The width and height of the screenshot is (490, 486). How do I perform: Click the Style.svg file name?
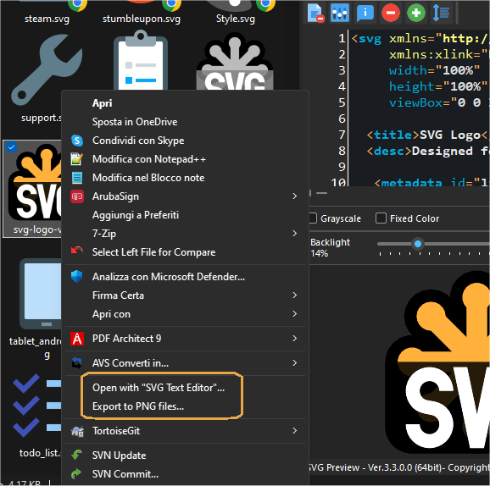coord(236,19)
